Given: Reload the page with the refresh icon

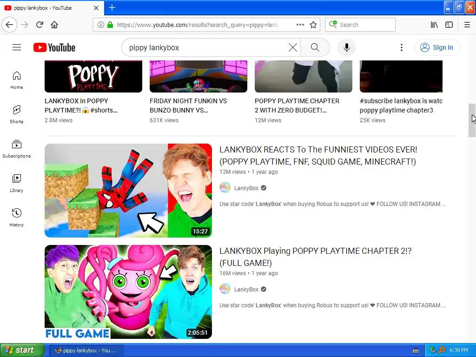Looking at the screenshot, I should [40, 25].
